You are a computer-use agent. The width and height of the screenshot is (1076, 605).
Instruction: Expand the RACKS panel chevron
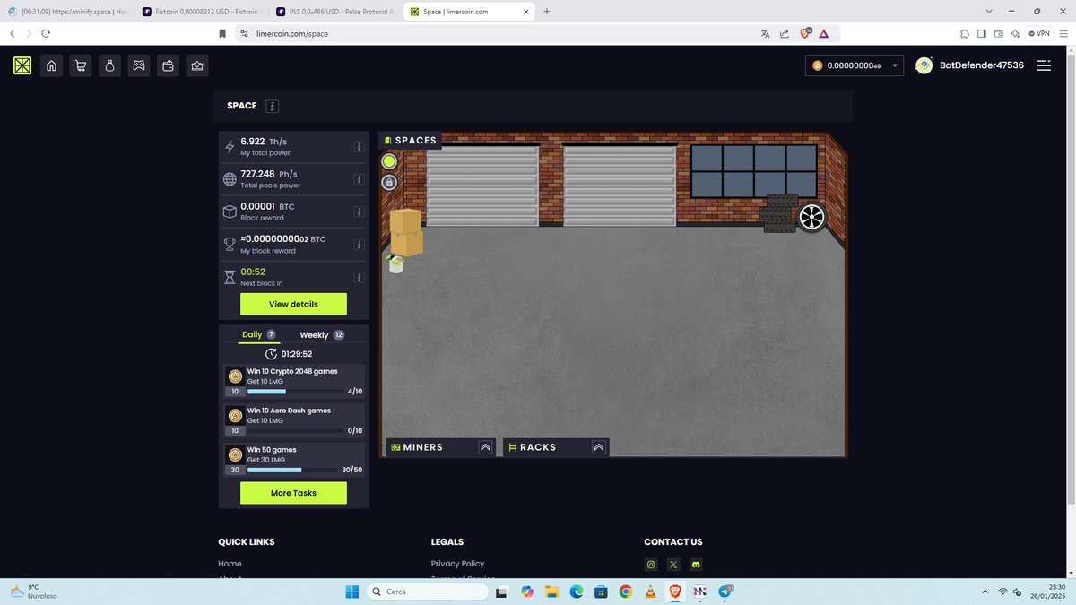[x=599, y=447]
